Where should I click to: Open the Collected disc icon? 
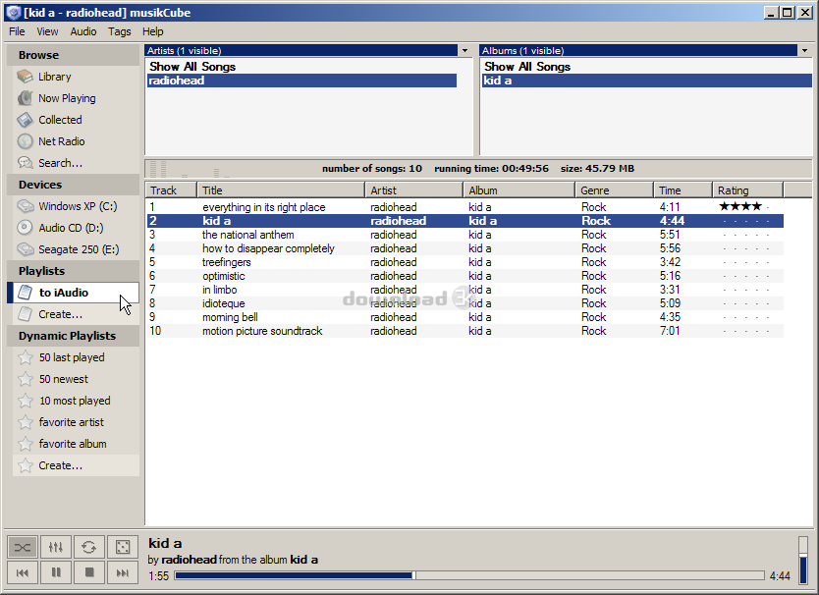pos(25,120)
